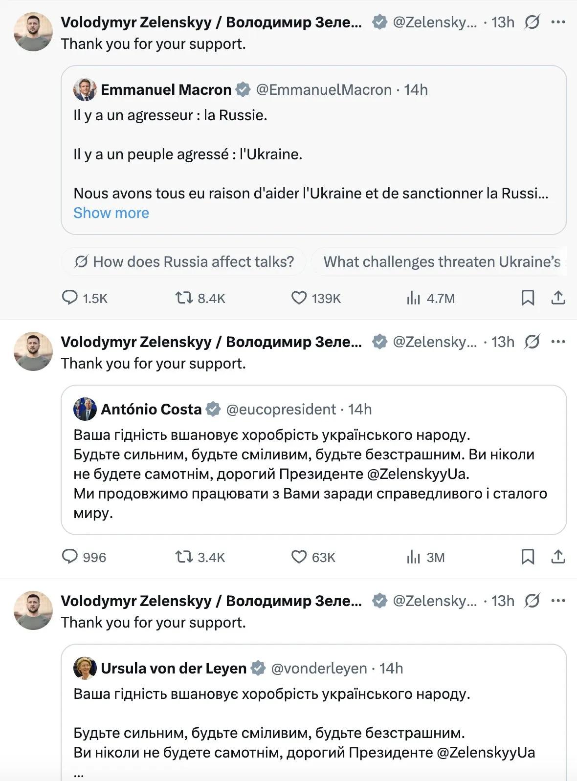
Task: Open replies on the Macron quote post
Action: [84, 298]
